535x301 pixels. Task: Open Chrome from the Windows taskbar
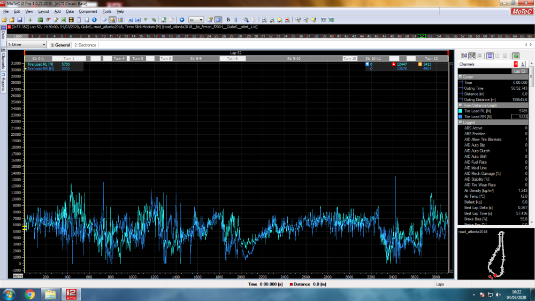pyautogui.click(x=29, y=294)
